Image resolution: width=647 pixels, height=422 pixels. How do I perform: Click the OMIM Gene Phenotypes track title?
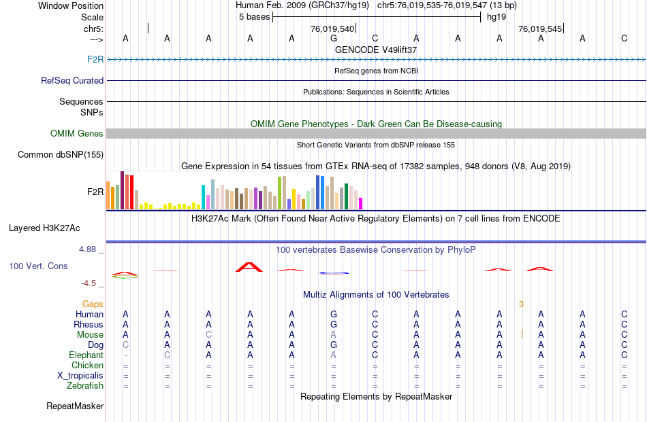(376, 124)
